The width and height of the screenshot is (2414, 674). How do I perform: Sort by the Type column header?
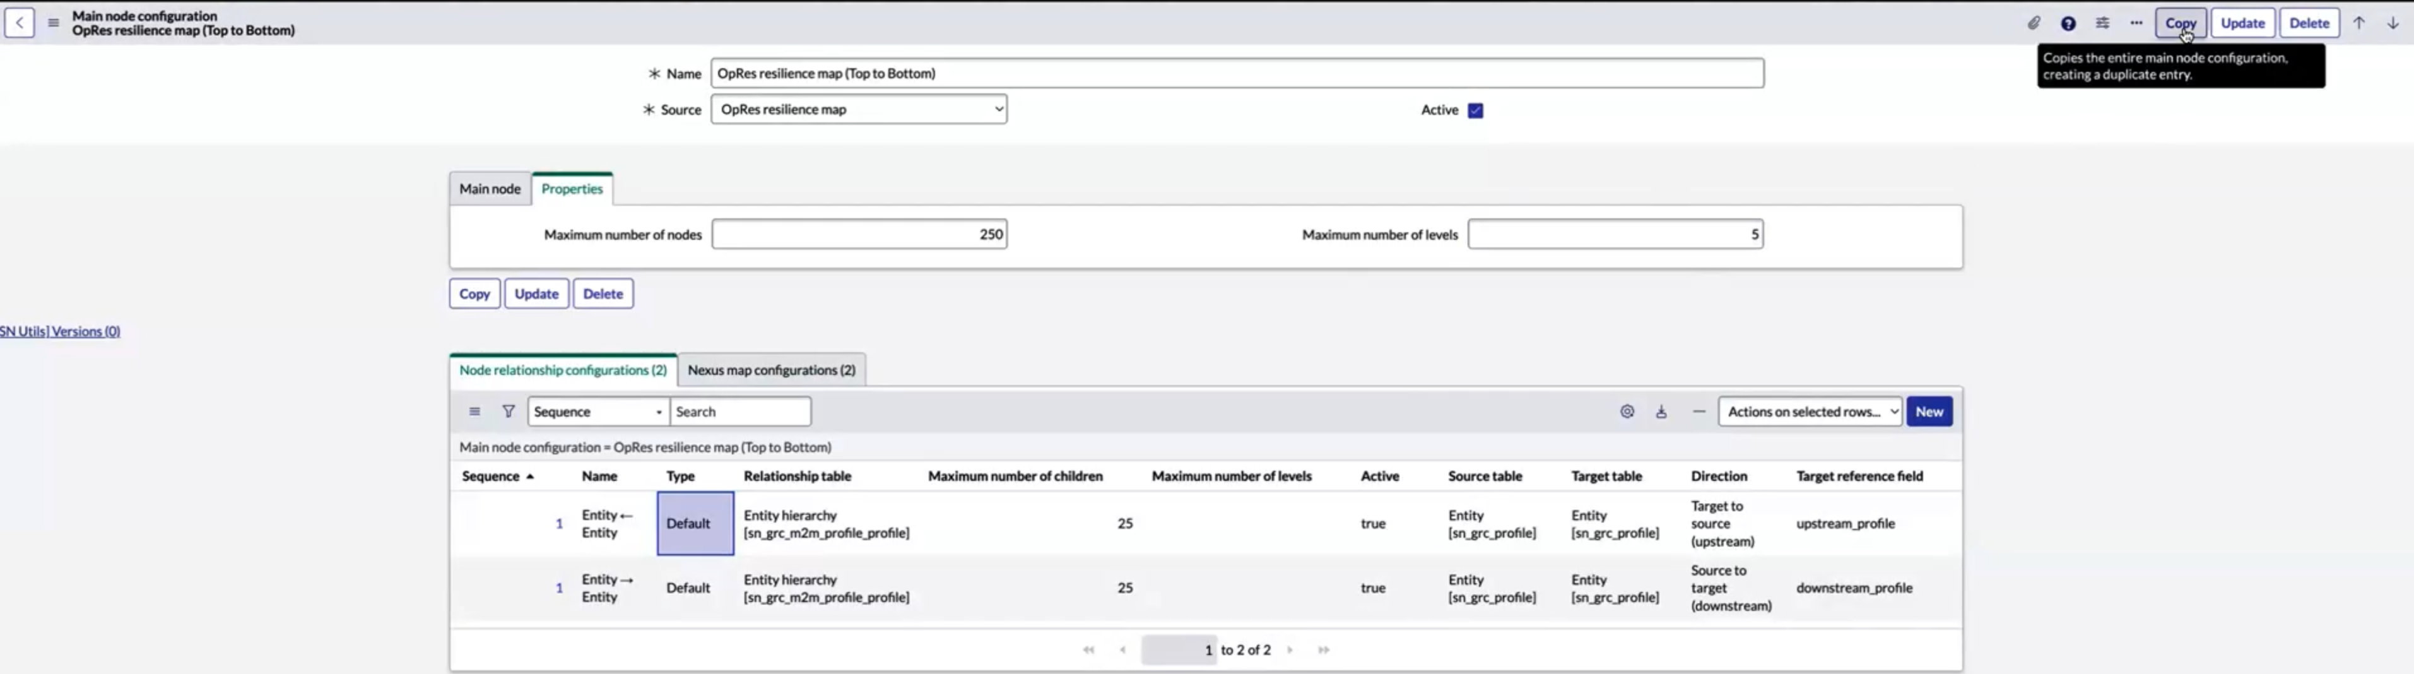pyautogui.click(x=680, y=476)
